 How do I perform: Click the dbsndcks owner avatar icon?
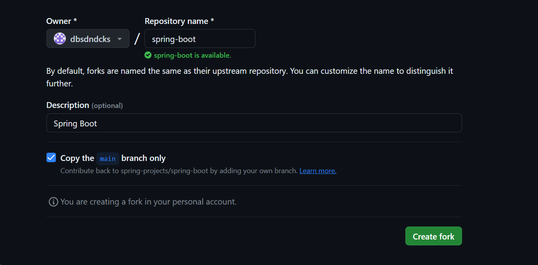tap(60, 38)
